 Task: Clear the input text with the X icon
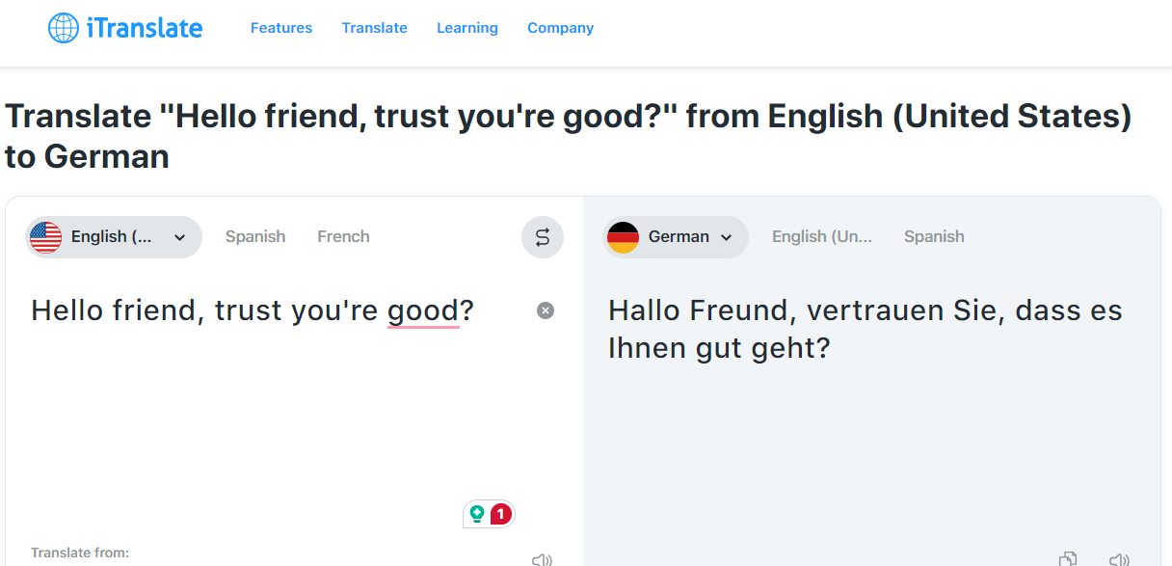click(x=546, y=310)
